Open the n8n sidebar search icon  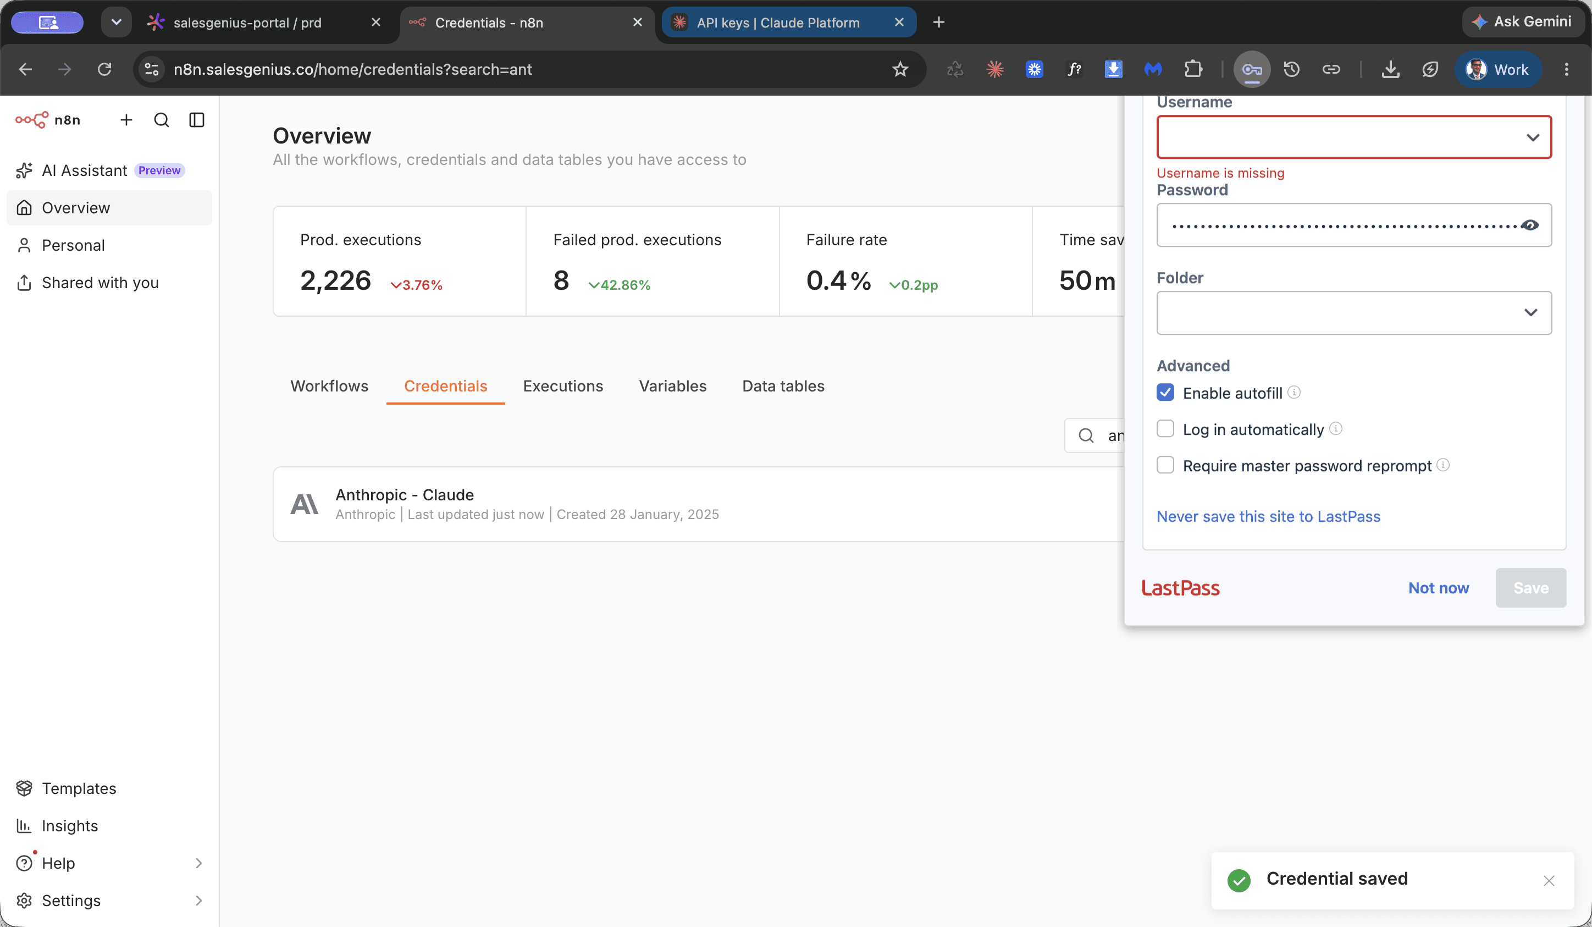pos(162,119)
